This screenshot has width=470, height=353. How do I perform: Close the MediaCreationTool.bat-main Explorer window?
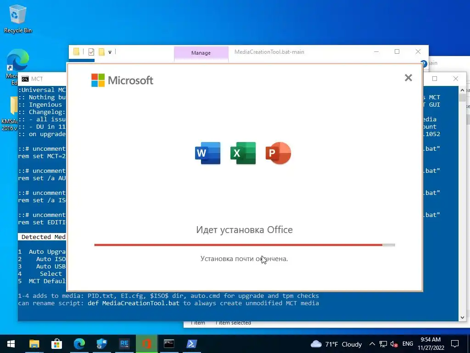(x=418, y=51)
